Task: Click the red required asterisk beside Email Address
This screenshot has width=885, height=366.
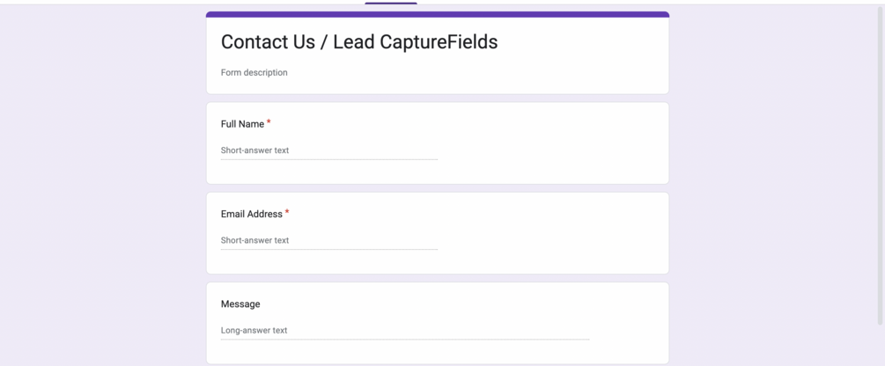Action: pyautogui.click(x=287, y=212)
